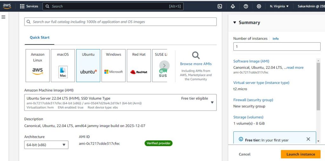Click the AMI ID ami-0c7217cdde317cfec text
Viewport: 325px width, 161px height.
(99, 144)
